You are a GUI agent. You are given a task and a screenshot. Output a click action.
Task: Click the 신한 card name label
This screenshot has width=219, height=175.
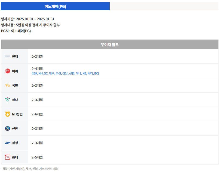15,128
